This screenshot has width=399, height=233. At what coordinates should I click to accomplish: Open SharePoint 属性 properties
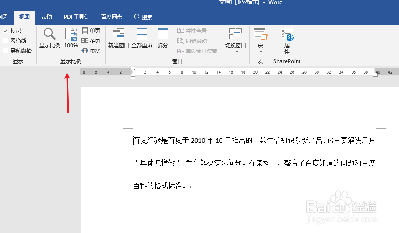[x=287, y=41]
